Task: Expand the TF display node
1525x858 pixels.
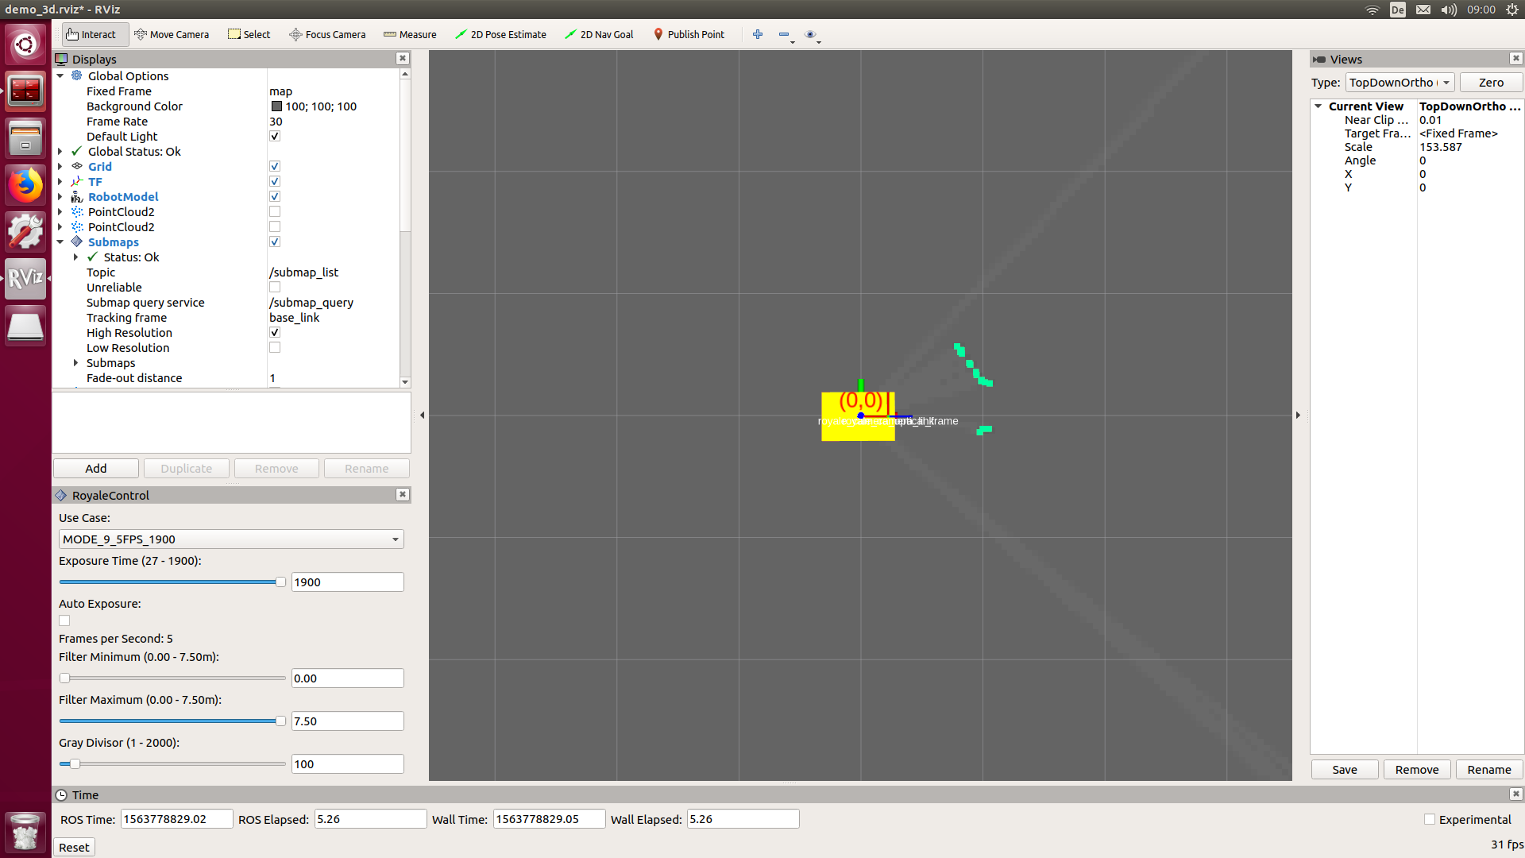Action: point(60,181)
